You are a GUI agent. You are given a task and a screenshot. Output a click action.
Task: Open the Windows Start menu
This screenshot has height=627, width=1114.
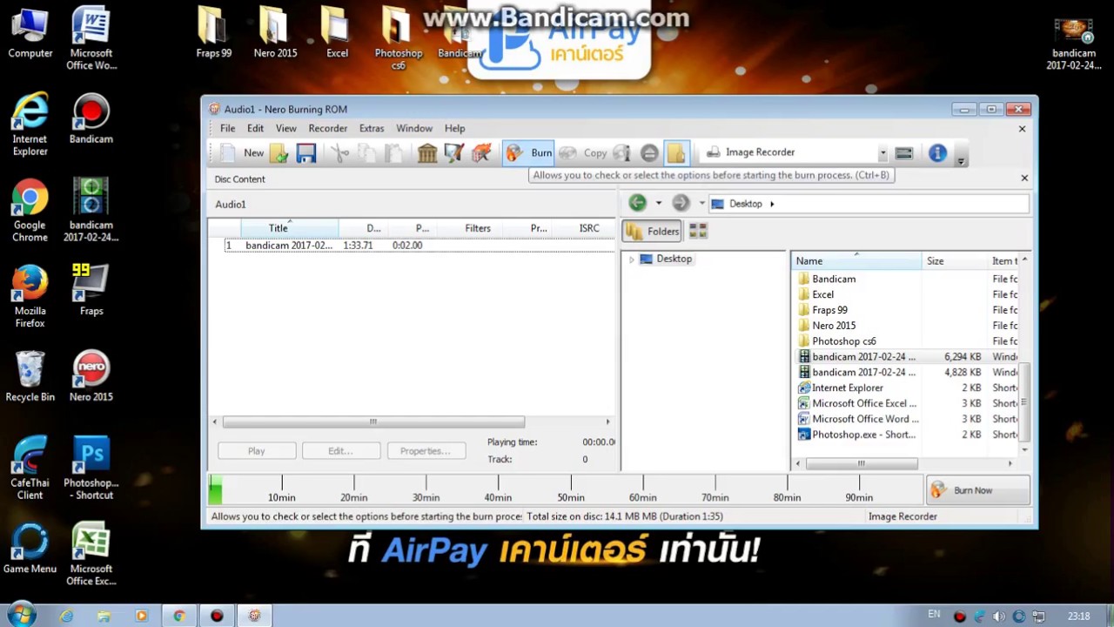pos(21,616)
